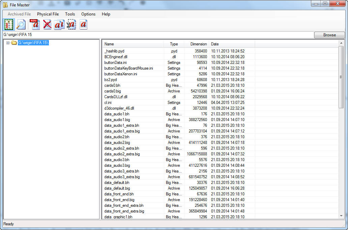Expand the G:\origin\FIFA 15\ tree node
348x230 pixels.
point(8,43)
